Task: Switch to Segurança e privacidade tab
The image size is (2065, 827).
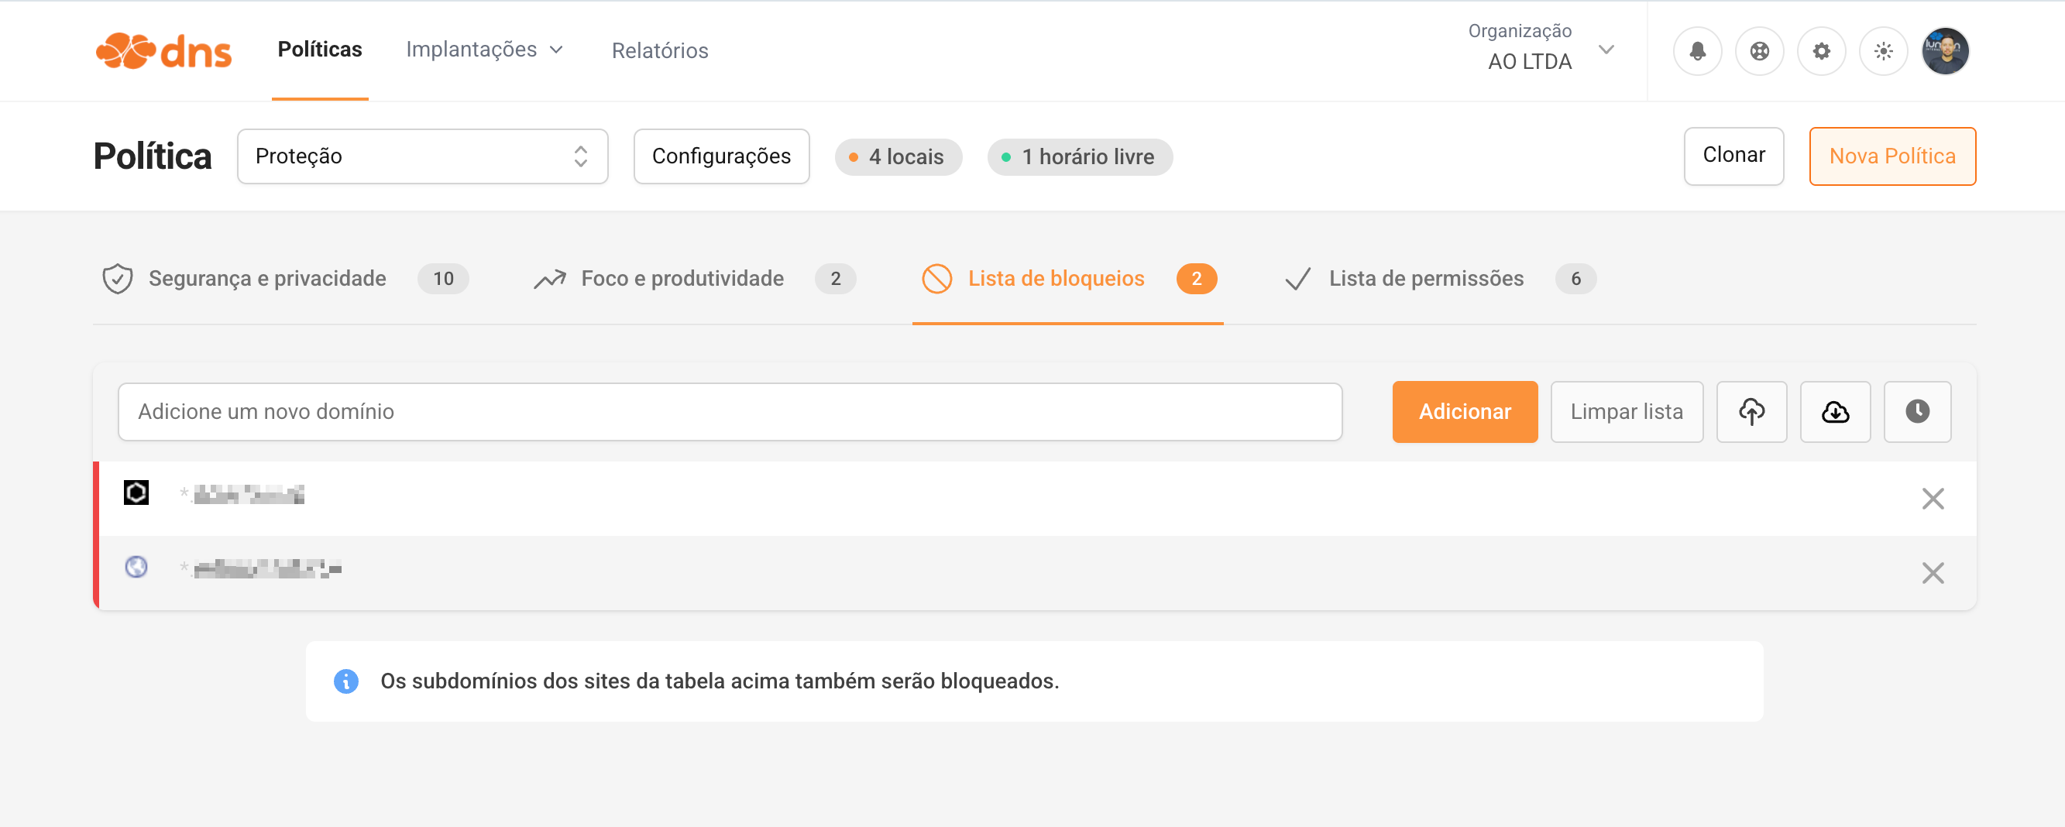Action: 267,279
